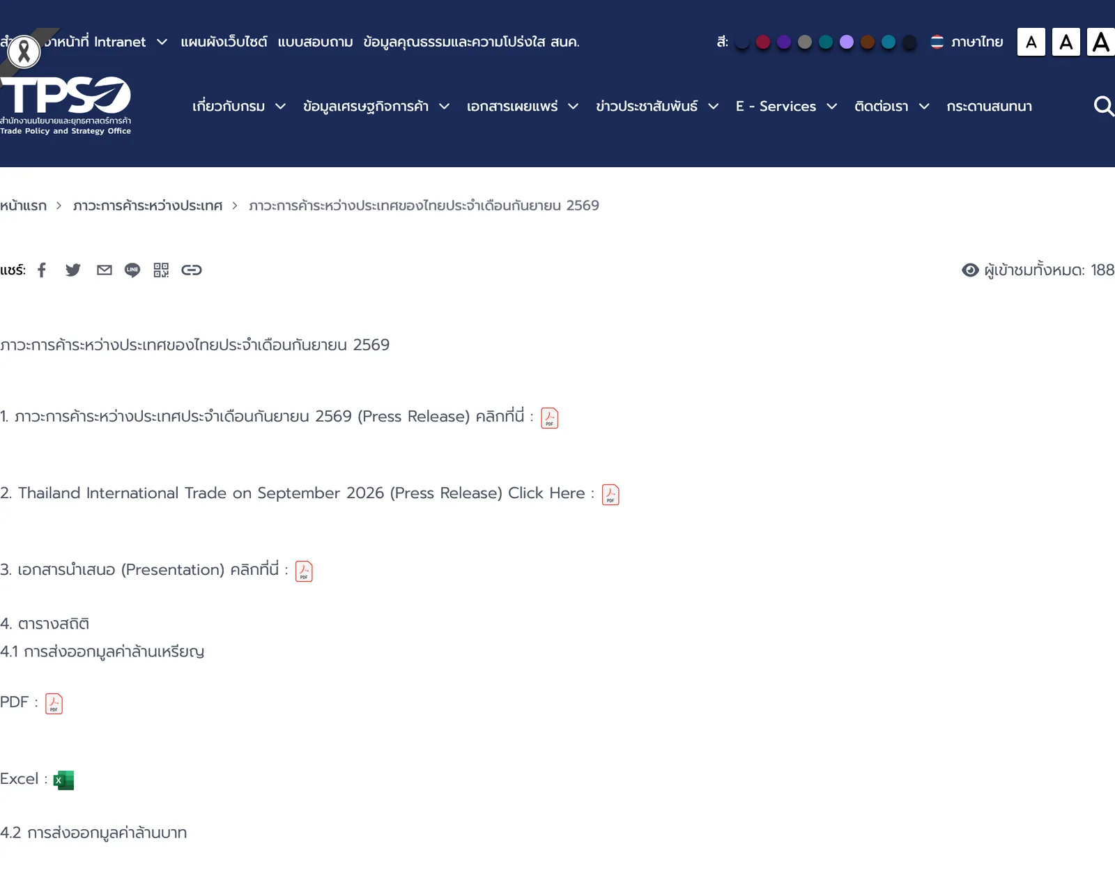Viewport: 1115px width, 871px height.
Task: Click heading 4.2 การส่งออกมูลค่าล้านบาท
Action: click(x=93, y=833)
